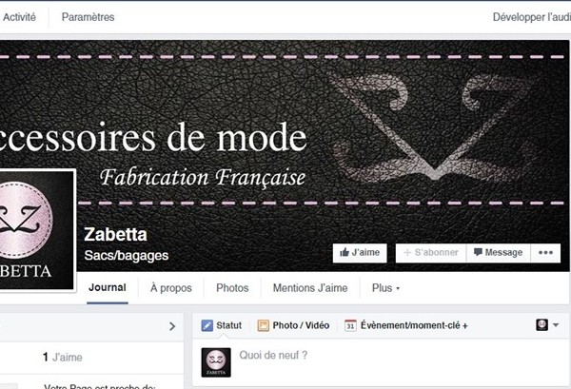Click the S'abonner subscribe button
Image resolution: width=571 pixels, height=389 pixels.
[x=431, y=253]
